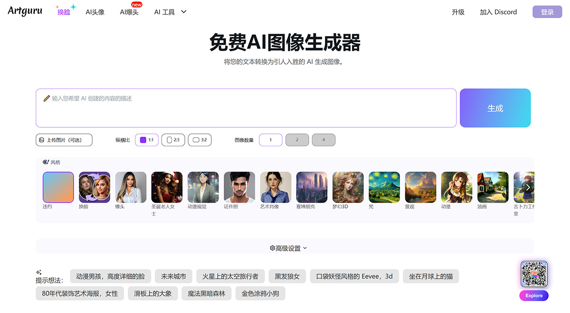This screenshot has height=313, width=570.
Task: Select the 梵 Van Gogh style
Action: point(384,187)
